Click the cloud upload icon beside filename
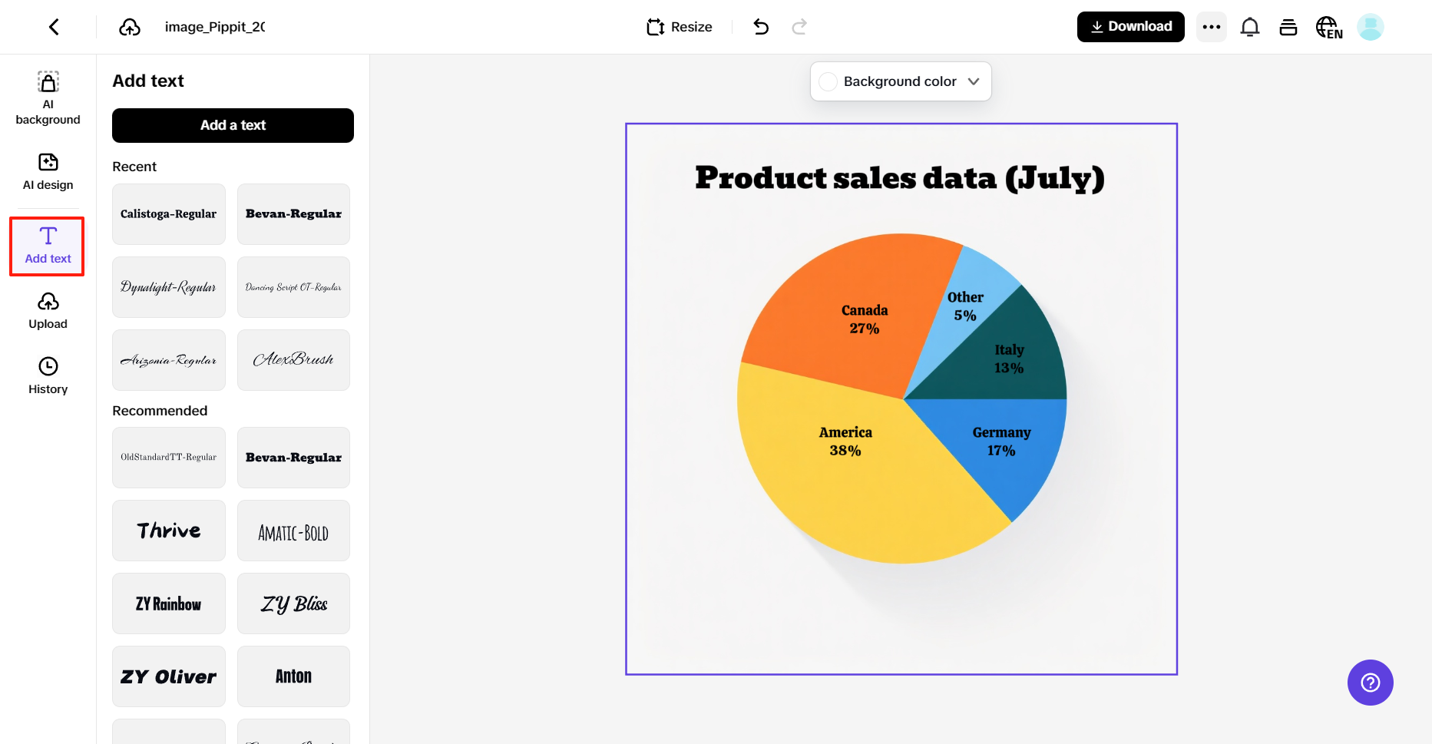The image size is (1432, 744). [130, 27]
